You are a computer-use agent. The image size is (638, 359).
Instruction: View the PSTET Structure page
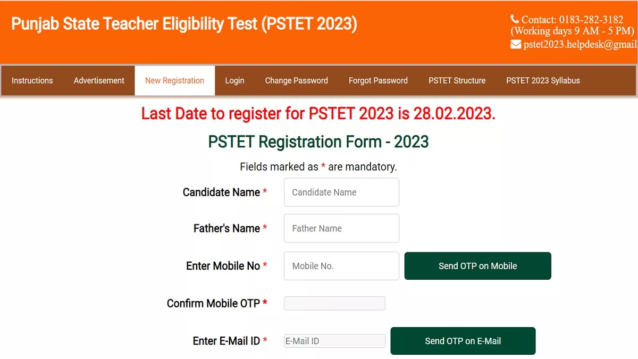(457, 81)
